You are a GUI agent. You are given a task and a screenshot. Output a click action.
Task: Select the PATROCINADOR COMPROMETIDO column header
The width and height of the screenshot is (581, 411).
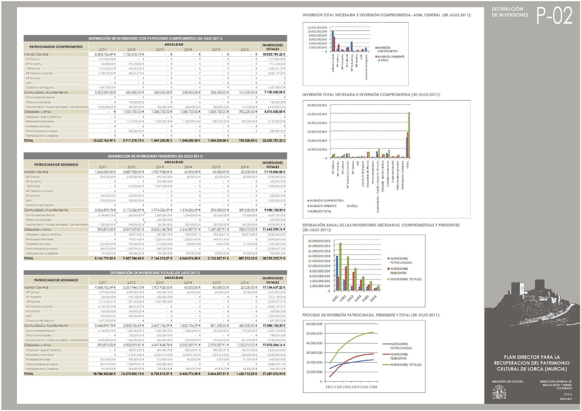tap(56, 47)
